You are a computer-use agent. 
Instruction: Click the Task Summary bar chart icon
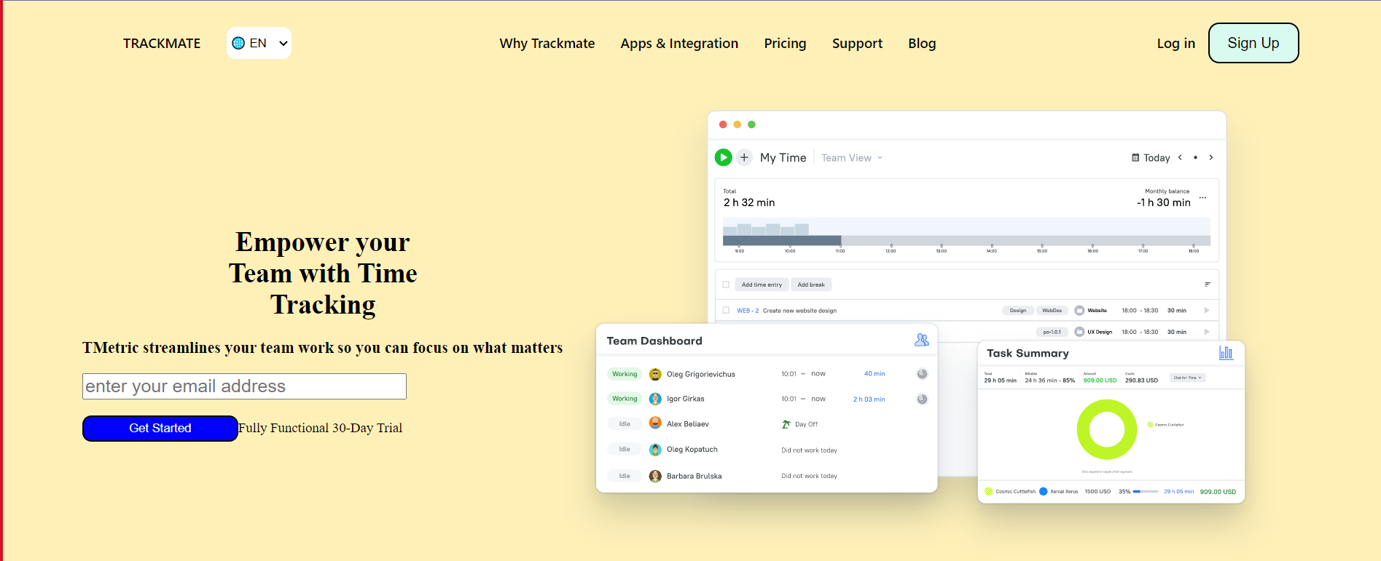click(x=1226, y=353)
